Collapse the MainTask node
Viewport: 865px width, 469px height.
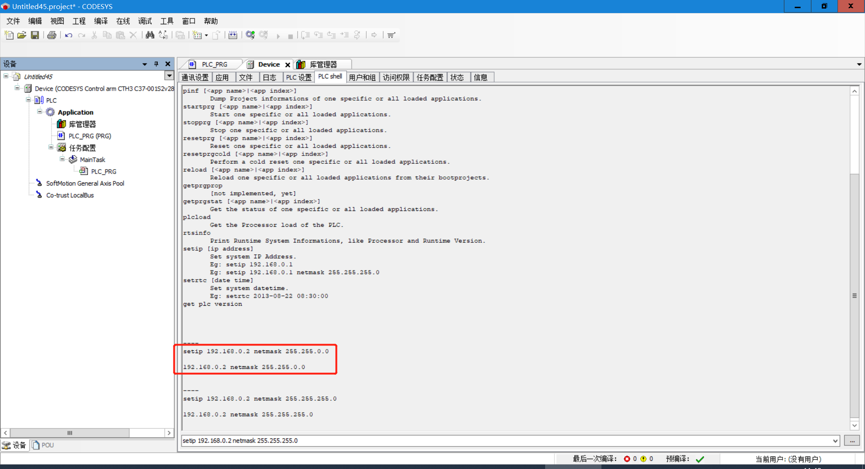click(62, 159)
